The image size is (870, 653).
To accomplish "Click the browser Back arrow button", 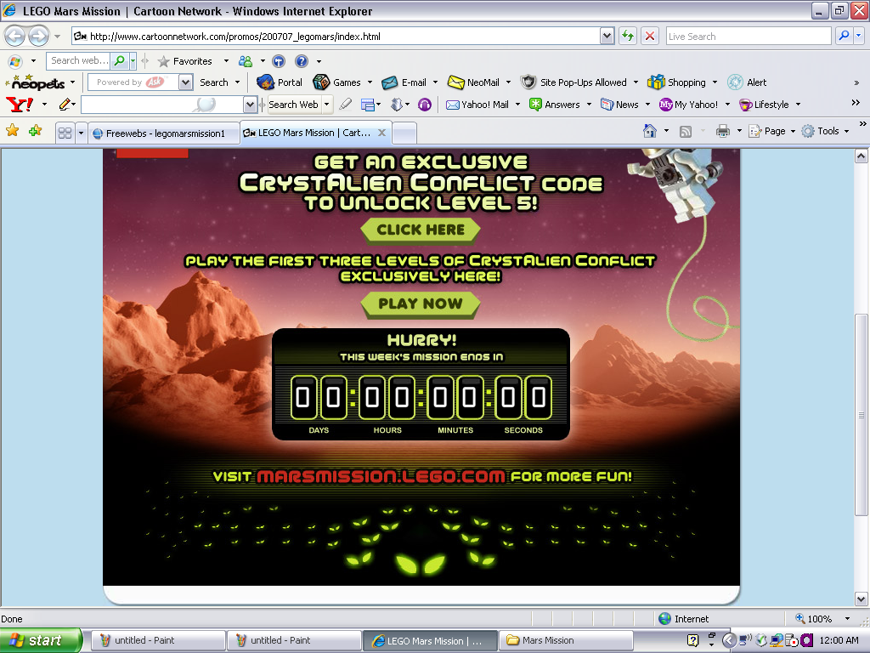I will 15,37.
